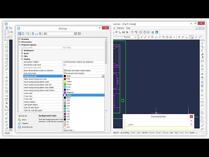The height and width of the screenshot is (157, 209).
Task: Select the Camera display row
Action: coord(43,102)
